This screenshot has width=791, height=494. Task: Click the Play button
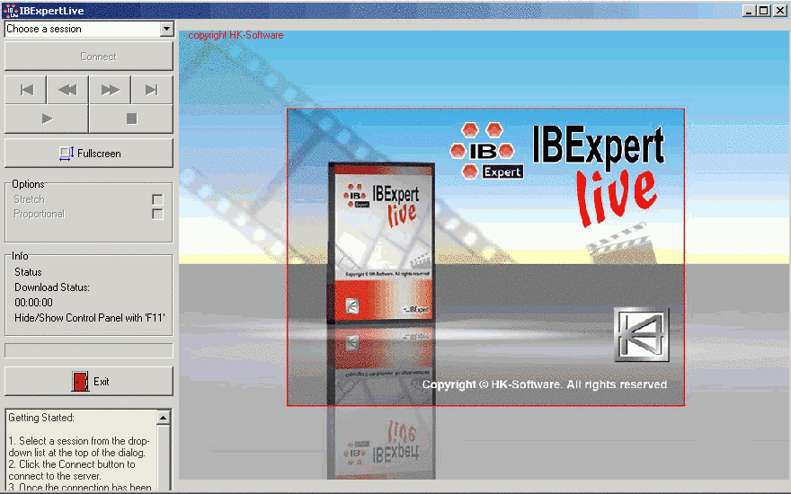[47, 119]
